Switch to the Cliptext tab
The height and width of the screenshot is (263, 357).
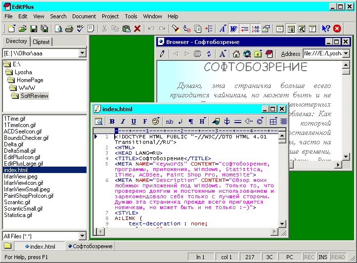point(41,42)
